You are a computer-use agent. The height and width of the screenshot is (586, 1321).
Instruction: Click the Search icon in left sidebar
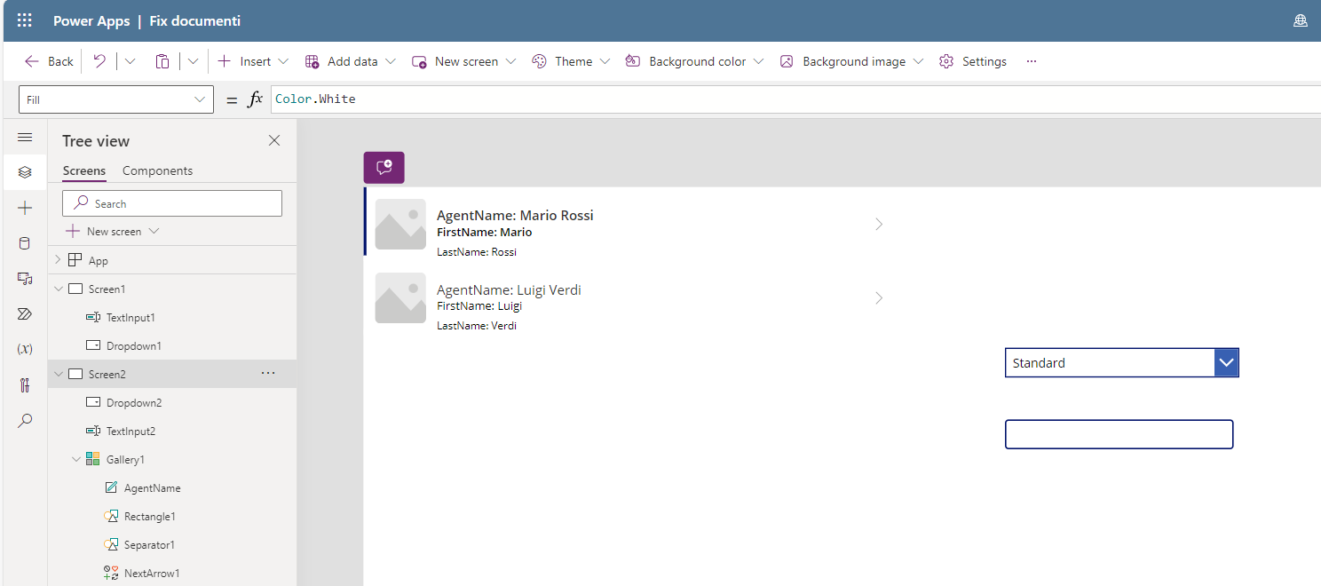tap(24, 420)
